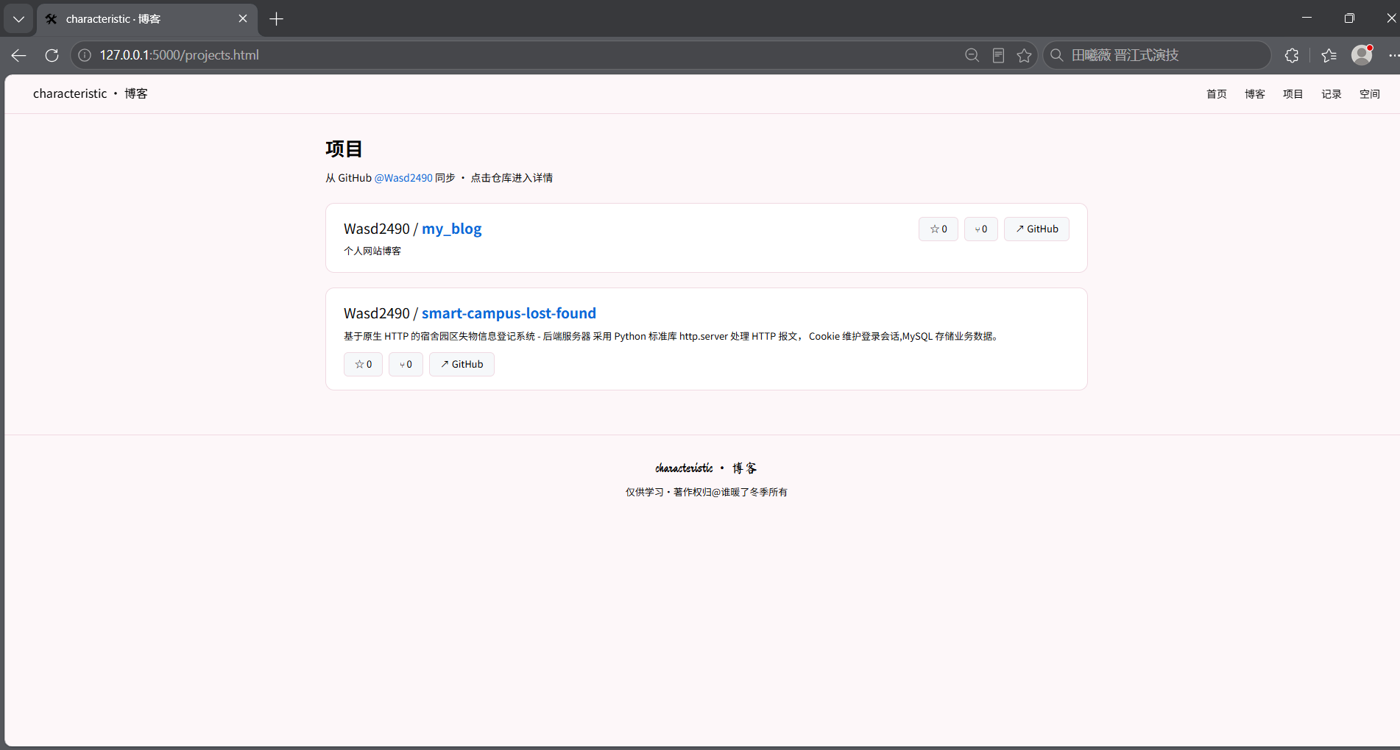This screenshot has height=750, width=1400.
Task: Click the star count on my_blog card
Action: 938,229
